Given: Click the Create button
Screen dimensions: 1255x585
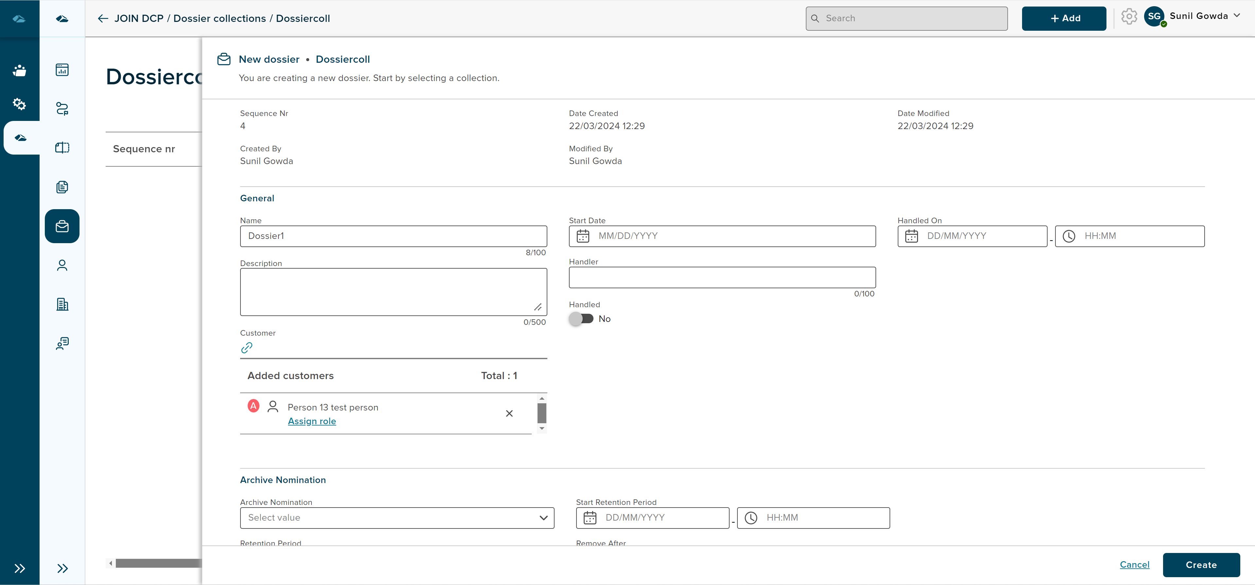Looking at the screenshot, I should coord(1201,564).
